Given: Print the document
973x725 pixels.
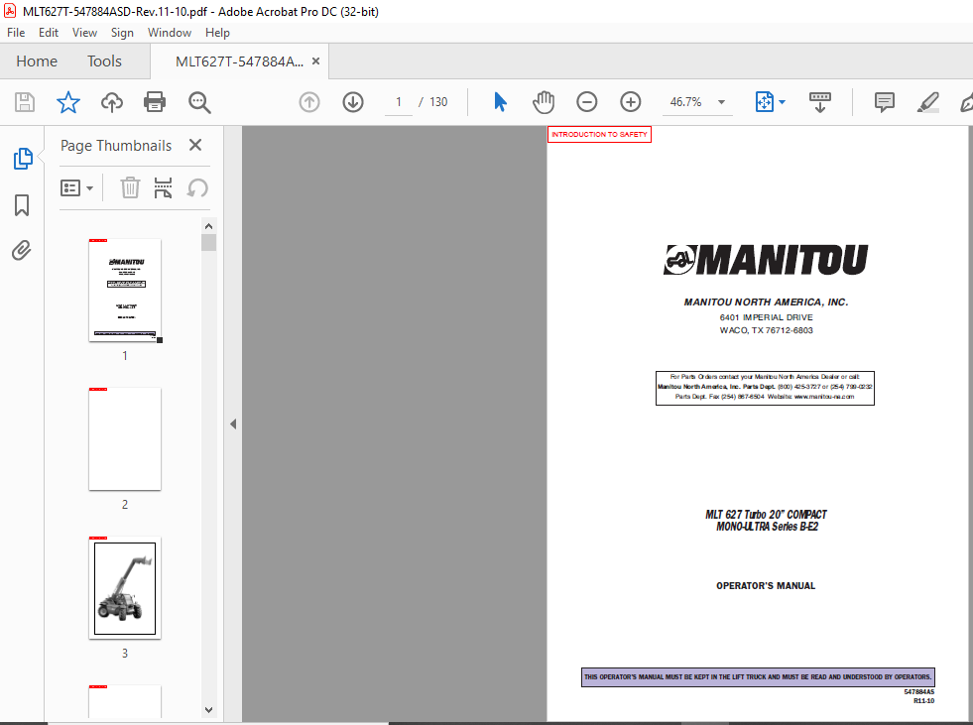Looking at the screenshot, I should [x=155, y=102].
